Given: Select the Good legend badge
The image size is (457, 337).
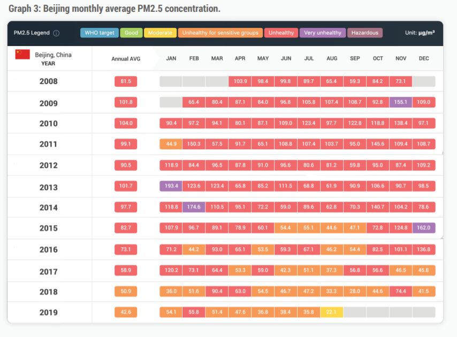Looking at the screenshot, I should click(x=131, y=33).
